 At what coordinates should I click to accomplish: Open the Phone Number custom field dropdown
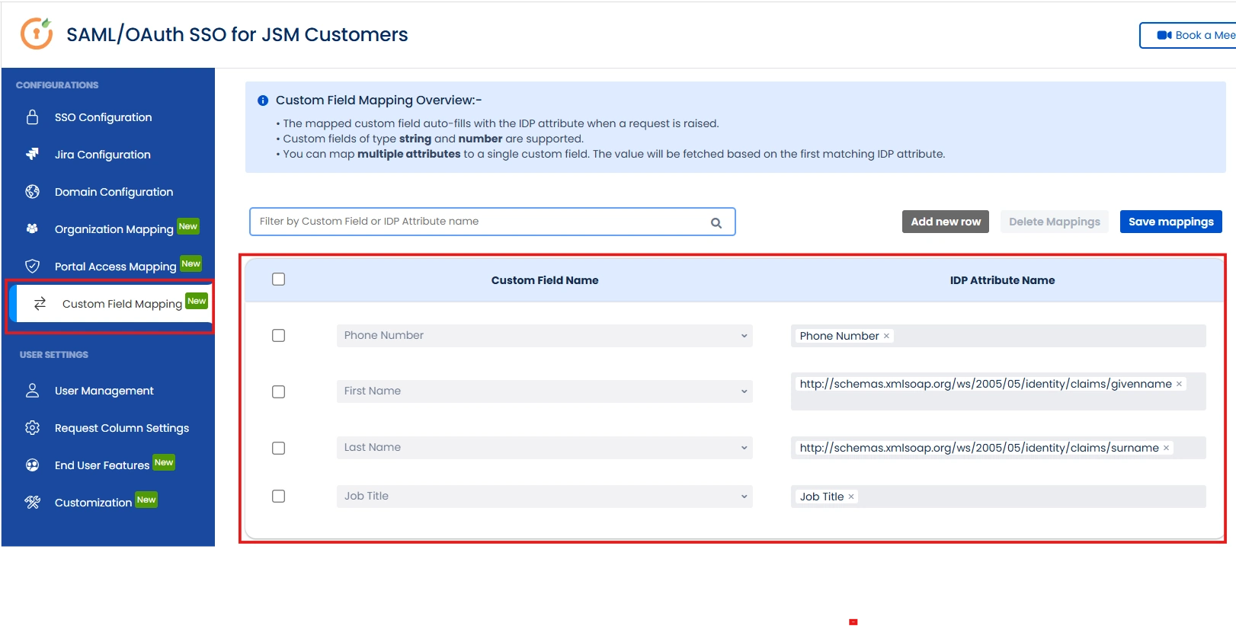click(x=545, y=336)
